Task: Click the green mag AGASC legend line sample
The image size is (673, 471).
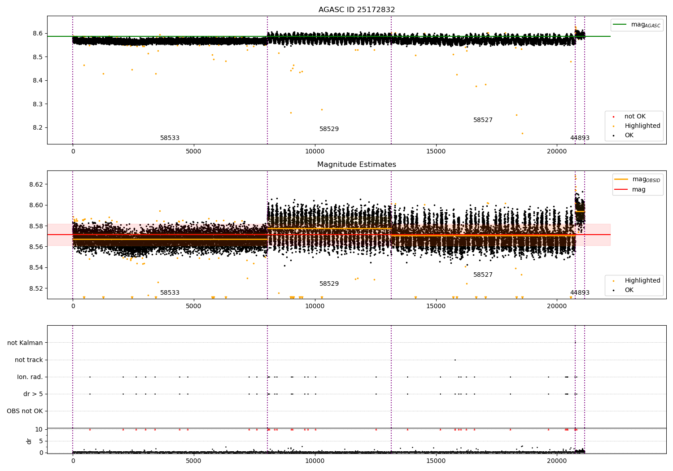Action: tap(620, 25)
